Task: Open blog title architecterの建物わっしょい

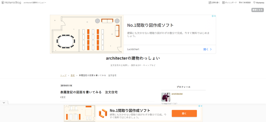Action: tap(133, 58)
